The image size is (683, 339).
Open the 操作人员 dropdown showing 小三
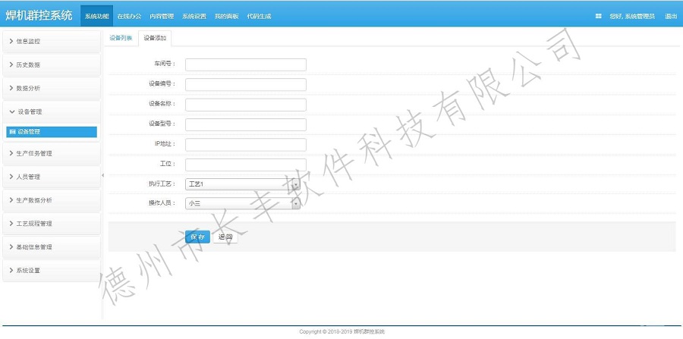click(243, 203)
